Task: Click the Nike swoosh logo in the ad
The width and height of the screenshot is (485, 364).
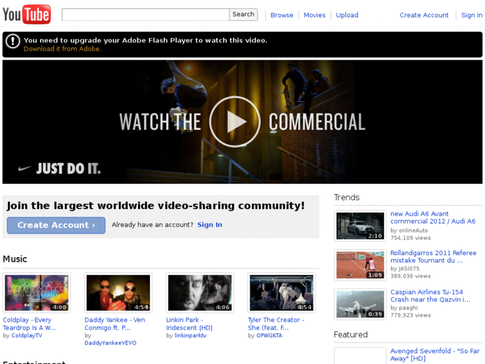Action: (x=25, y=168)
